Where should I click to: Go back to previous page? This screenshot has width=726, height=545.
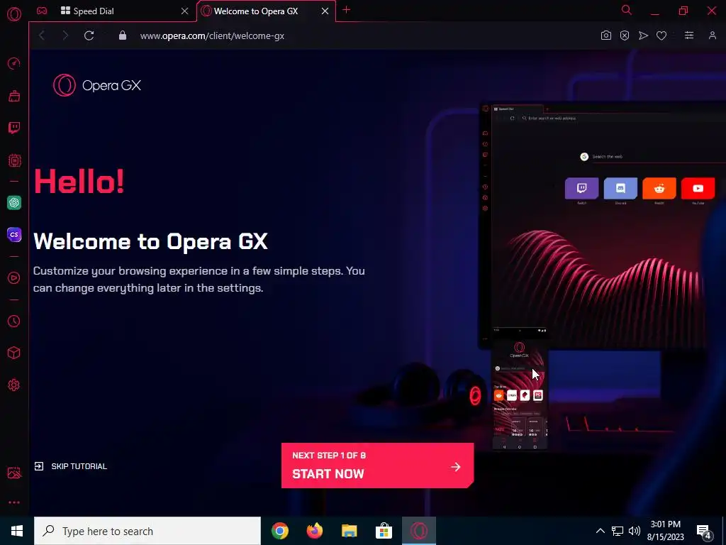[x=42, y=35]
